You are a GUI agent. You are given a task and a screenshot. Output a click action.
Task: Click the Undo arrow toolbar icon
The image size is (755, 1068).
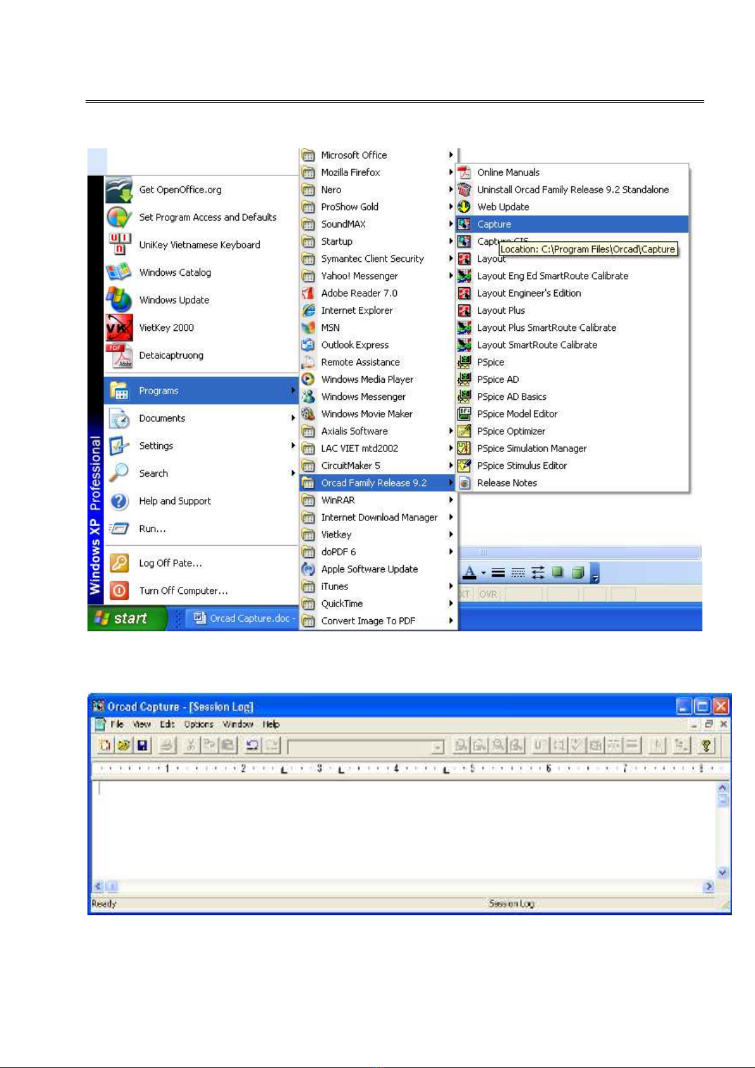[x=252, y=745]
